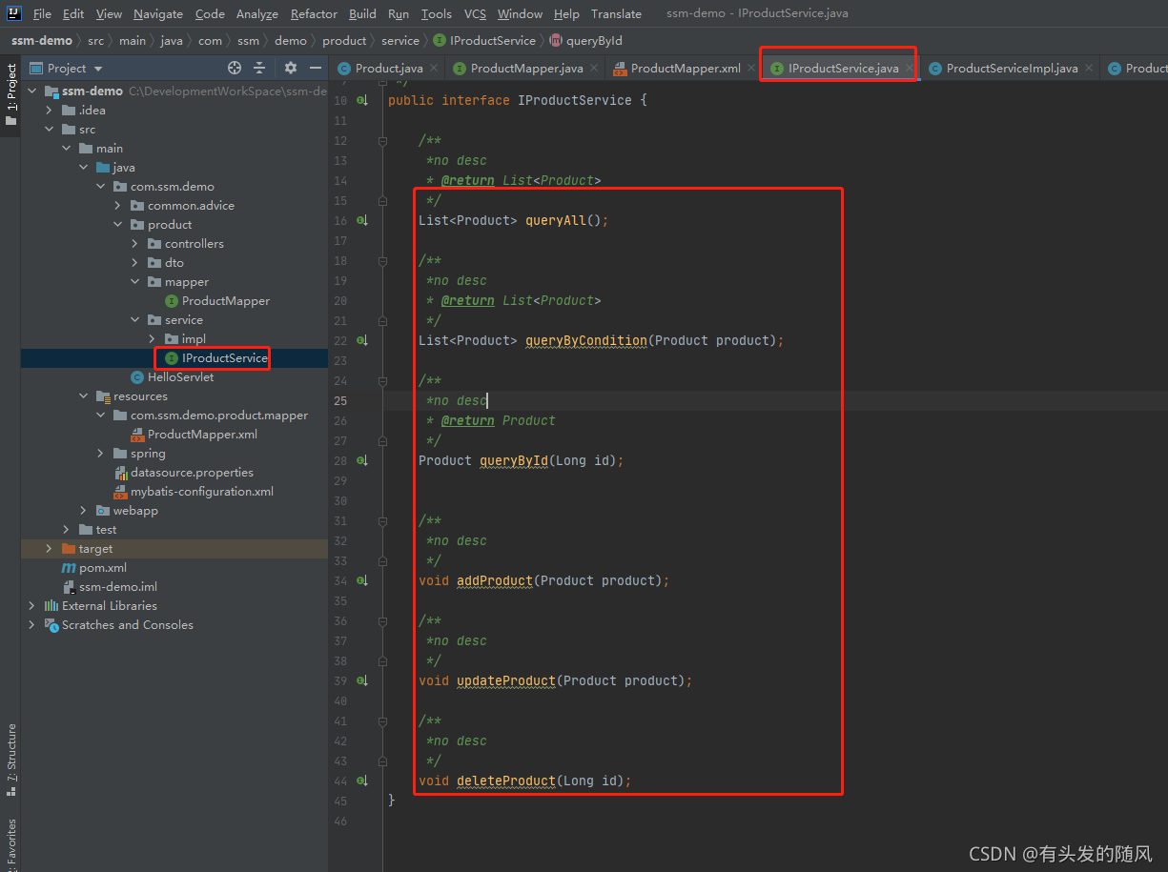Click the locate/scroll-from-source target icon
1168x872 pixels.
pyautogui.click(x=235, y=68)
